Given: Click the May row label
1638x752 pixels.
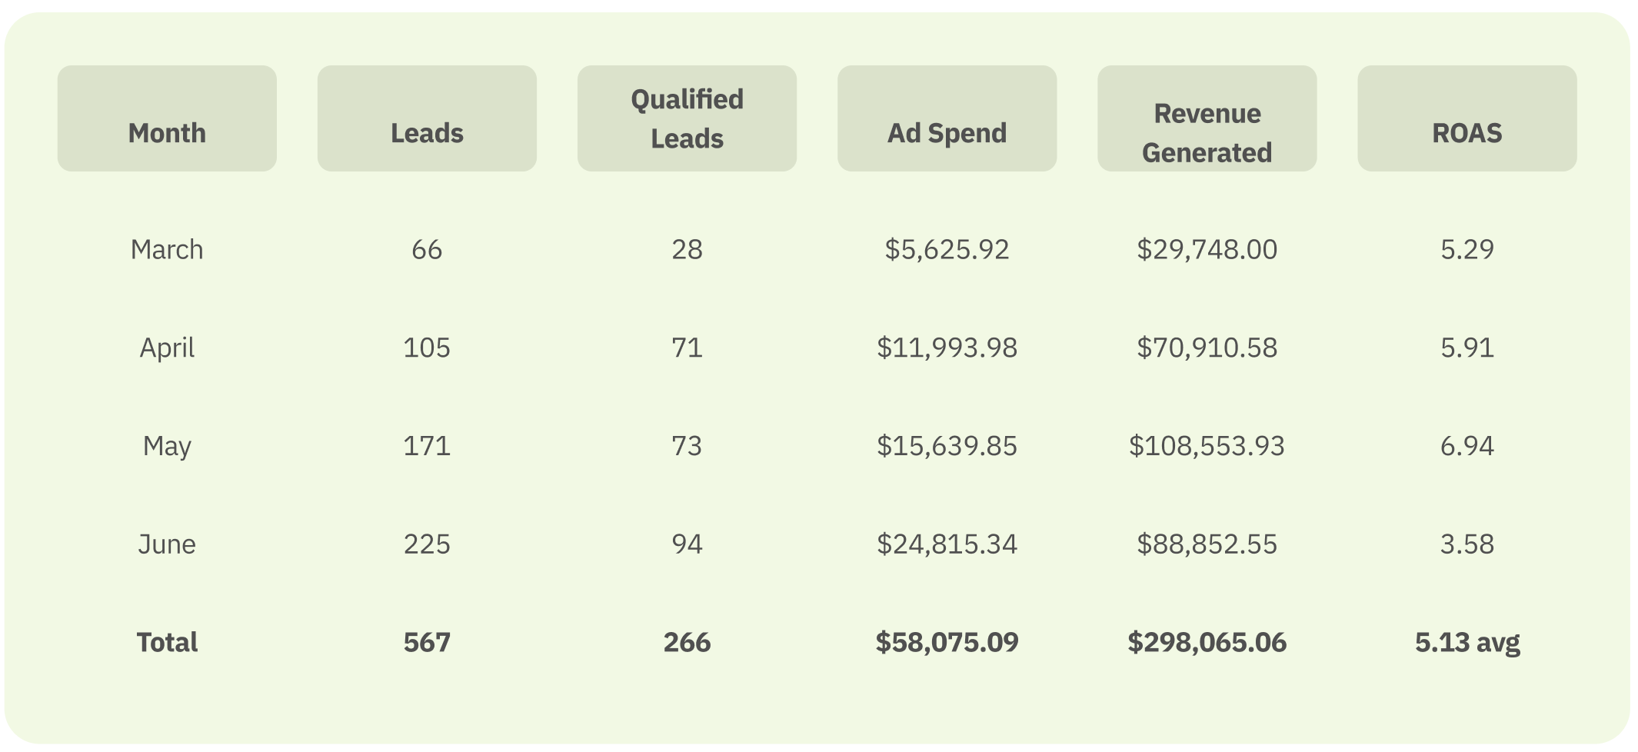Looking at the screenshot, I should click(x=167, y=447).
